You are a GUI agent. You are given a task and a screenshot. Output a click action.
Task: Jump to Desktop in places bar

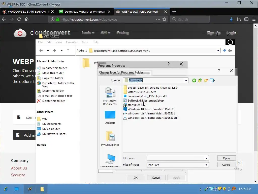(110, 117)
